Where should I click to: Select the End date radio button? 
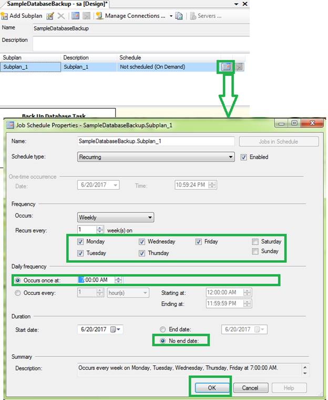point(163,330)
